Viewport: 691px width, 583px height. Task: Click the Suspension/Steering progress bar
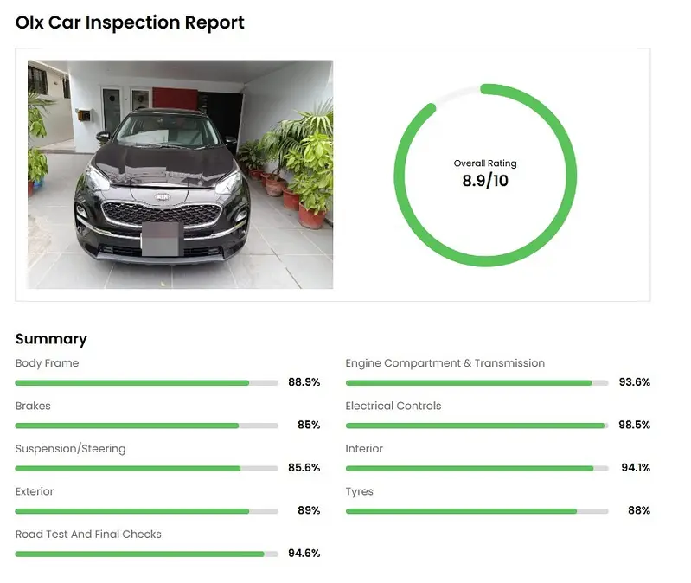pos(146,468)
